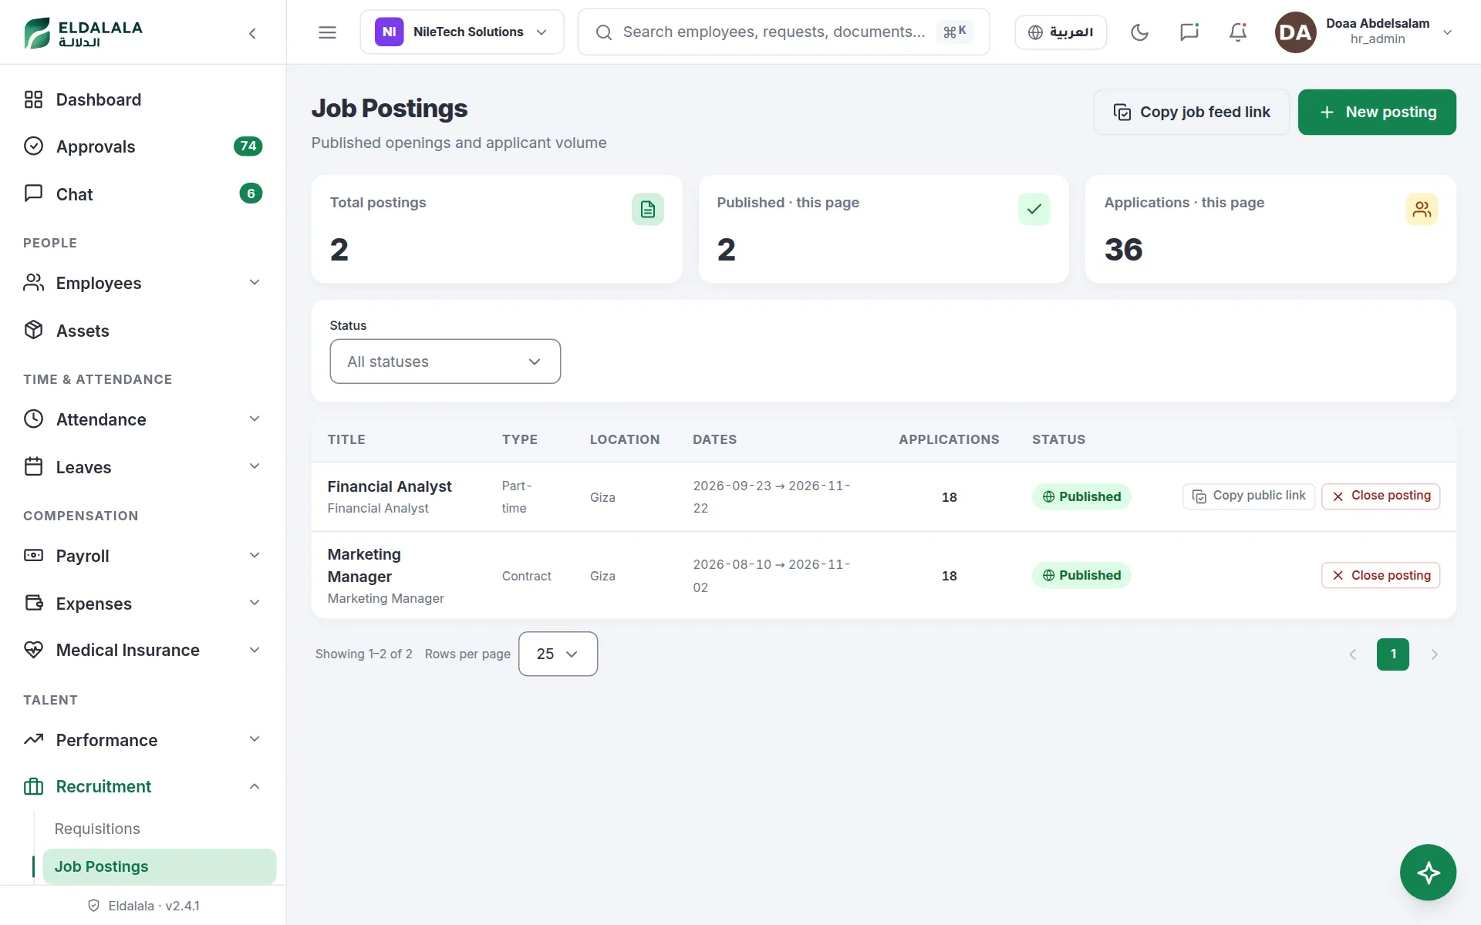Screen dimensions: 1481x925
Task: Focus the search employees input field
Action: [x=783, y=32]
